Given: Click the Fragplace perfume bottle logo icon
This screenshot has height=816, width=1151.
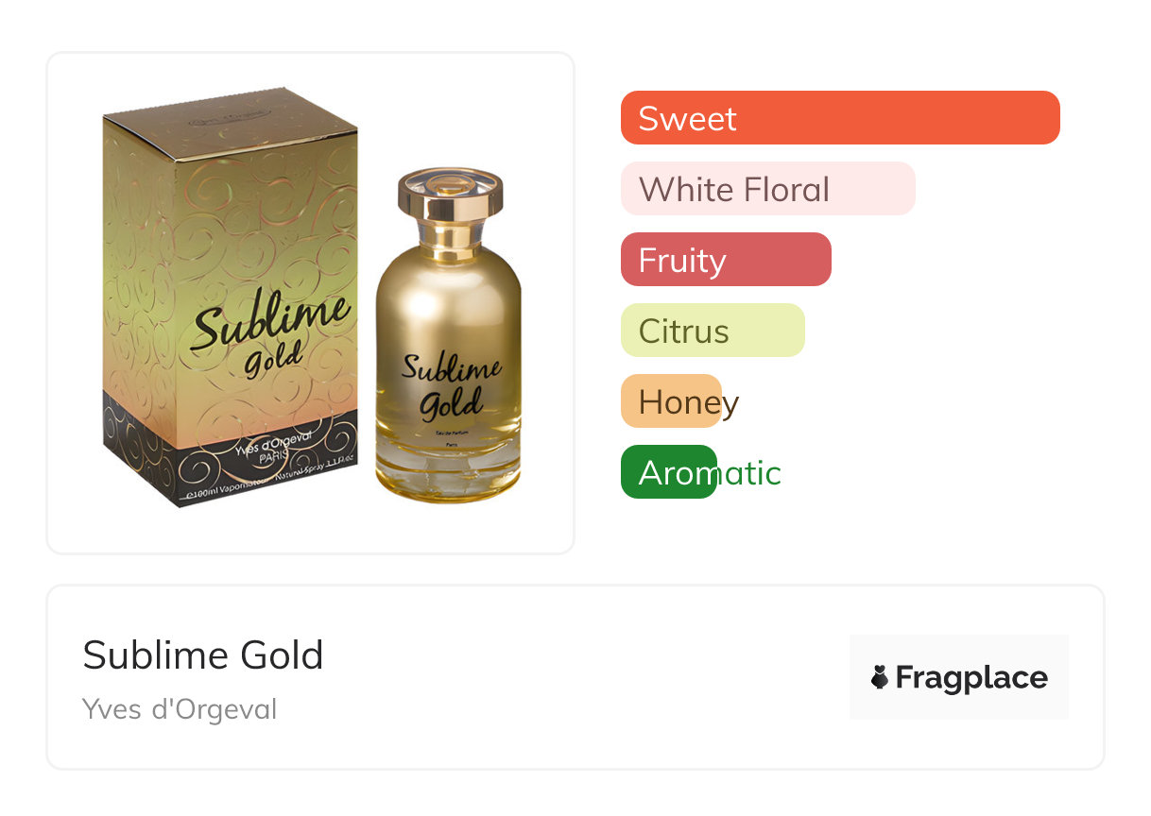Looking at the screenshot, I should click(880, 677).
